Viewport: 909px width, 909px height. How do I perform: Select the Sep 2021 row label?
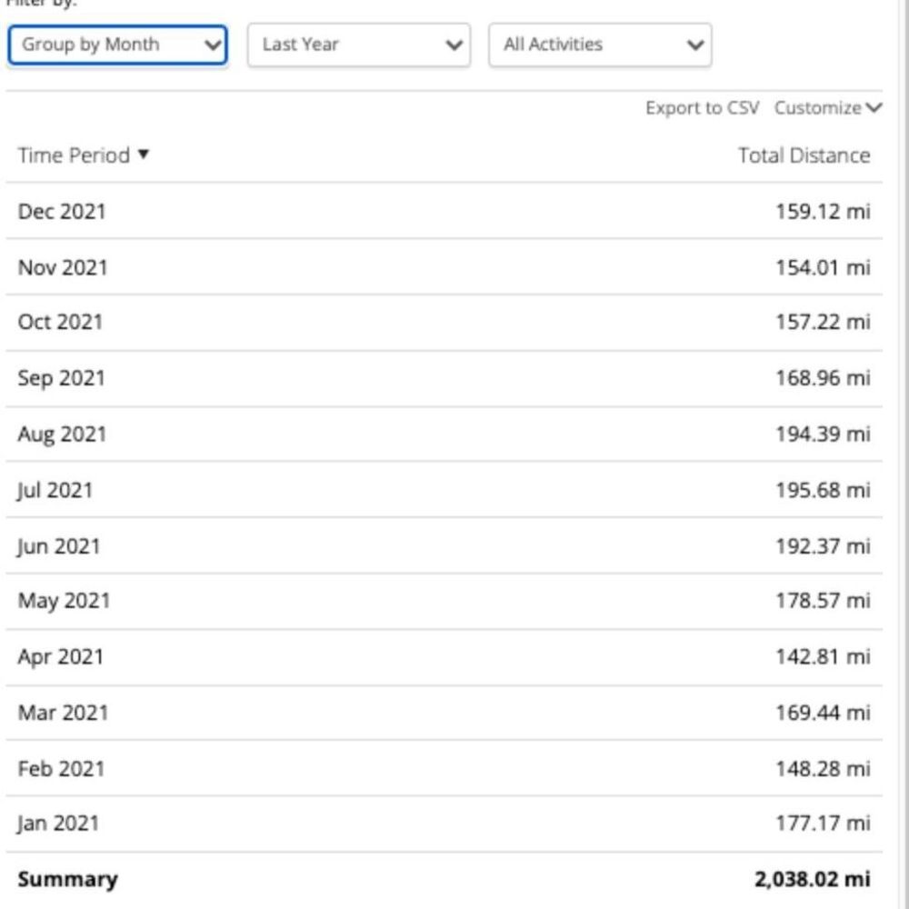(62, 378)
